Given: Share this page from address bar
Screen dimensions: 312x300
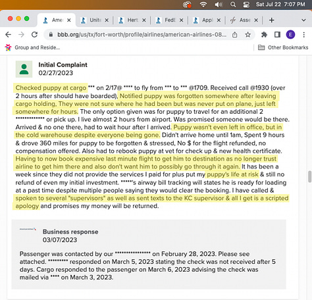Looking at the screenshot, I should pos(235,34).
